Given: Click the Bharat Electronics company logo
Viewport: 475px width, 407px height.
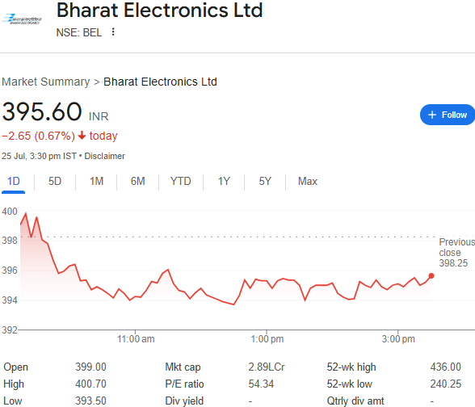Looking at the screenshot, I should tap(22, 19).
